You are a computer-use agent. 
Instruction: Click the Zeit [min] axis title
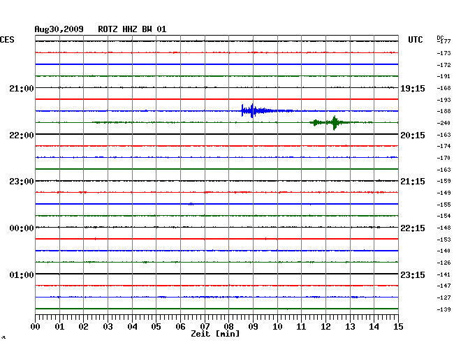215,334
